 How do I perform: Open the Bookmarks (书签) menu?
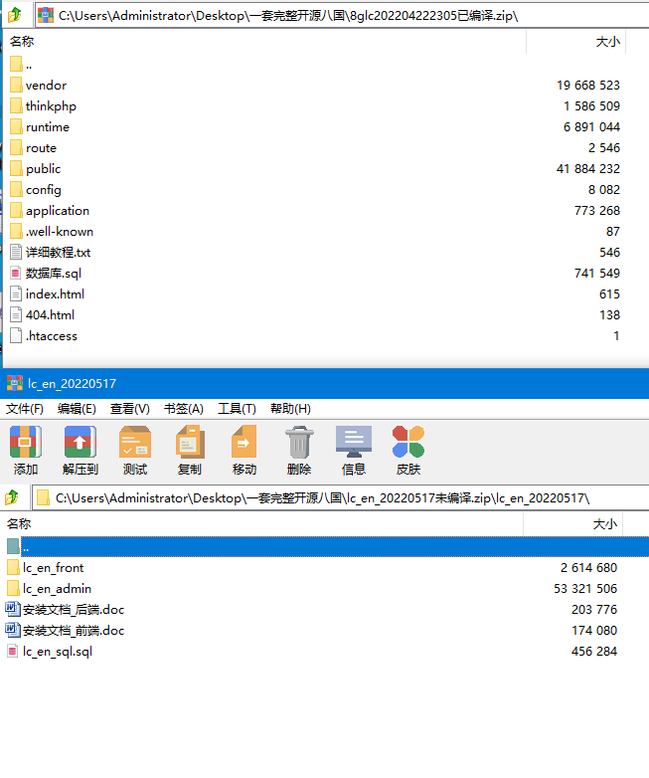click(183, 409)
